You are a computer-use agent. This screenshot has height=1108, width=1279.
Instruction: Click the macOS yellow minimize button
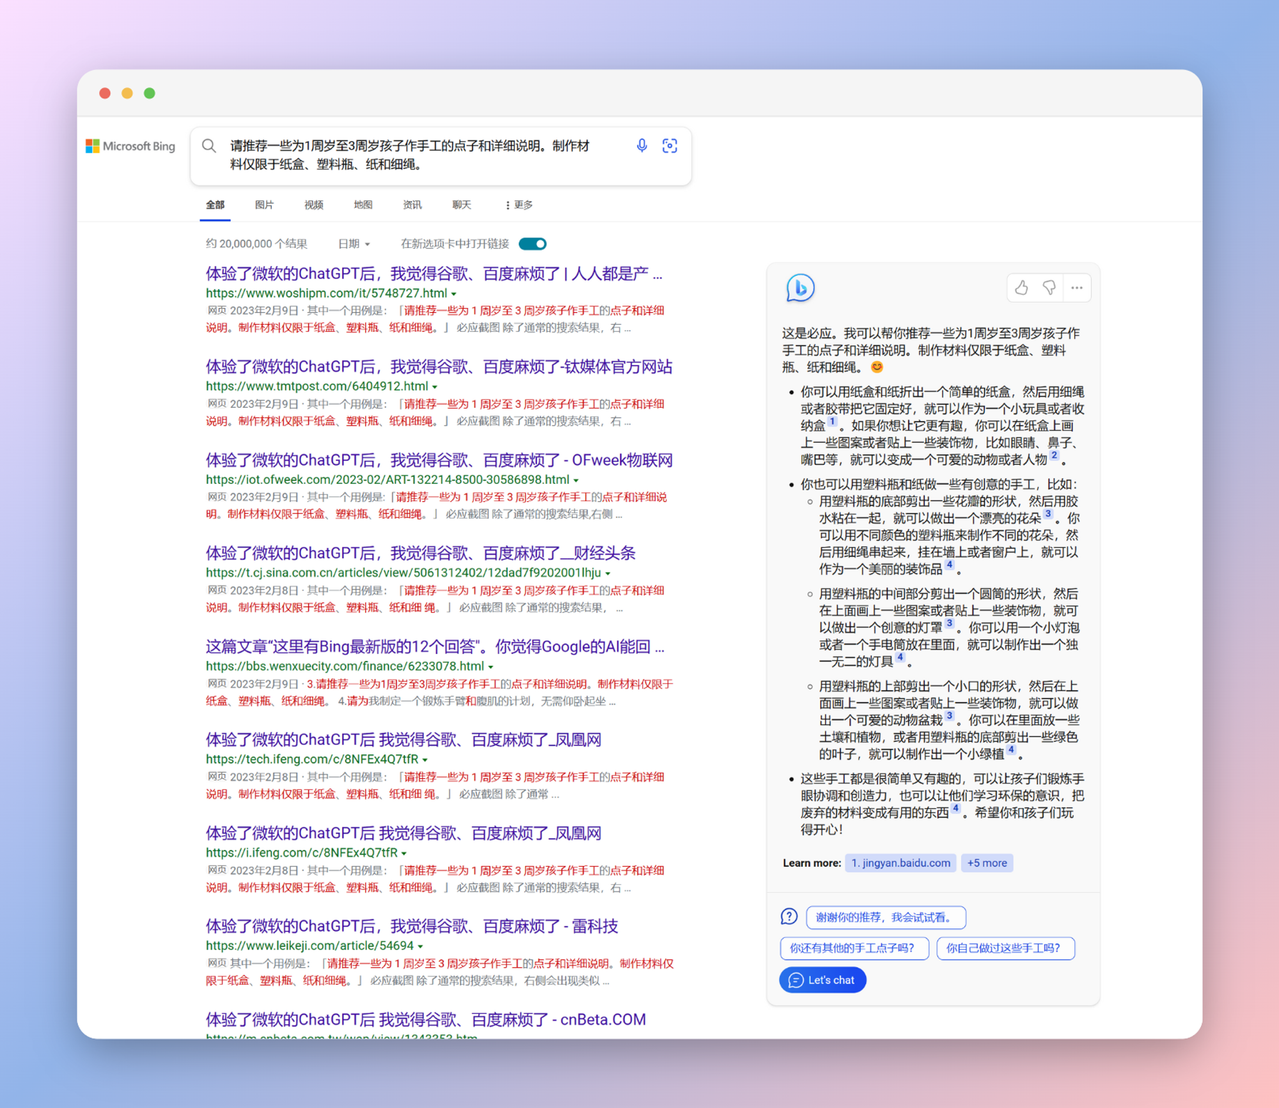[x=127, y=93]
